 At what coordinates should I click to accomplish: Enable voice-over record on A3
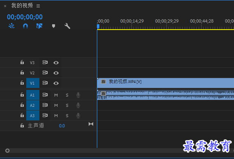[78, 115]
